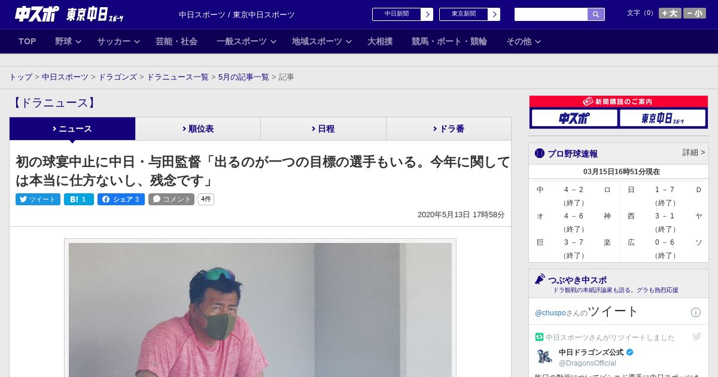Expand the 地域スポーツ menu dropdown

(322, 41)
